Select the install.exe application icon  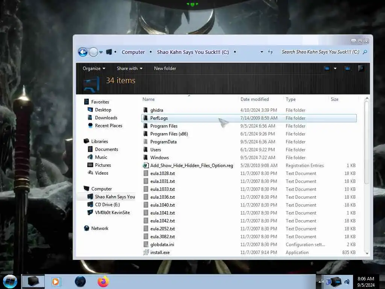[x=146, y=252]
